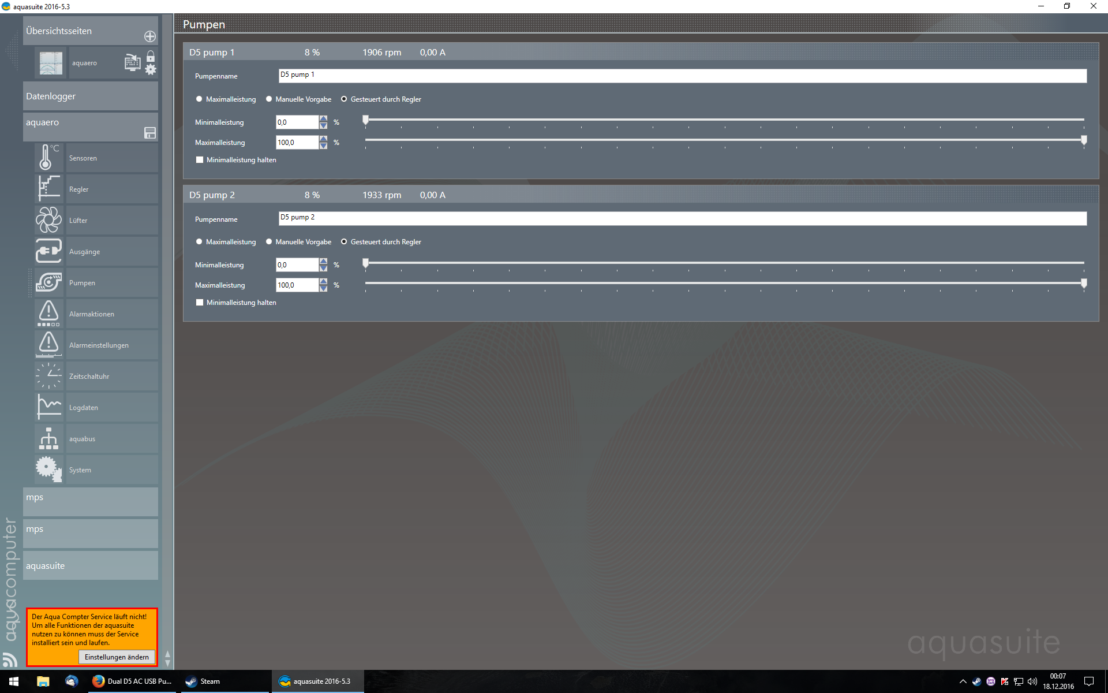Select the Ausgänge plug icon
The height and width of the screenshot is (693, 1108).
pos(48,251)
